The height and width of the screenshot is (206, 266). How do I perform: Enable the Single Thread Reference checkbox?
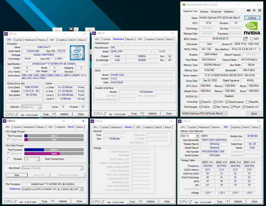[9, 140]
